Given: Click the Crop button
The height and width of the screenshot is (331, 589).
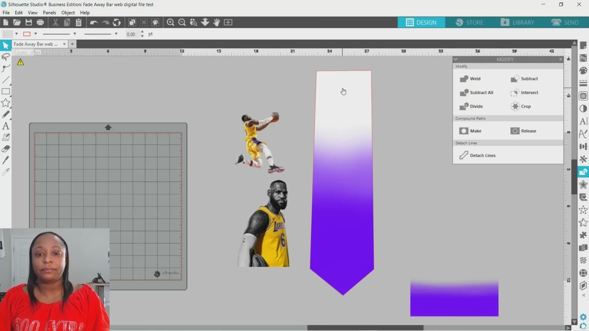Looking at the screenshot, I should tap(520, 106).
